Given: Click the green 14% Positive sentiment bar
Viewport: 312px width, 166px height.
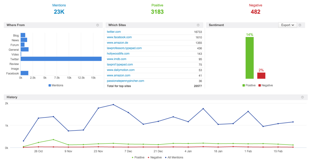Looking at the screenshot, I should pos(250,58).
